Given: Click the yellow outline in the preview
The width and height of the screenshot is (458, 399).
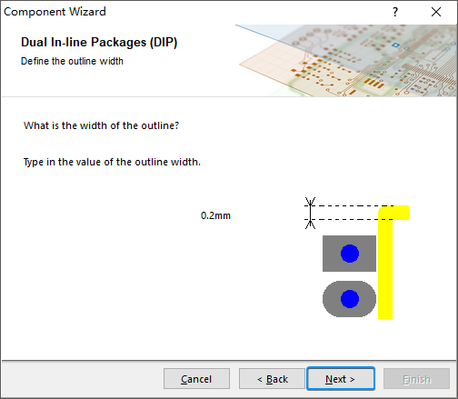Looking at the screenshot, I should (385, 262).
